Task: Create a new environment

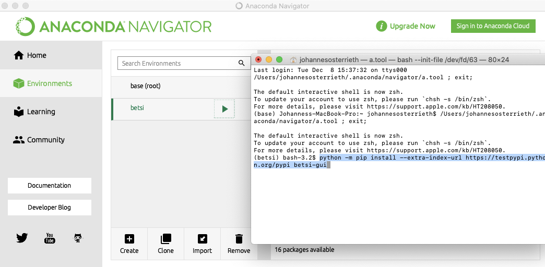Action: [x=129, y=244]
